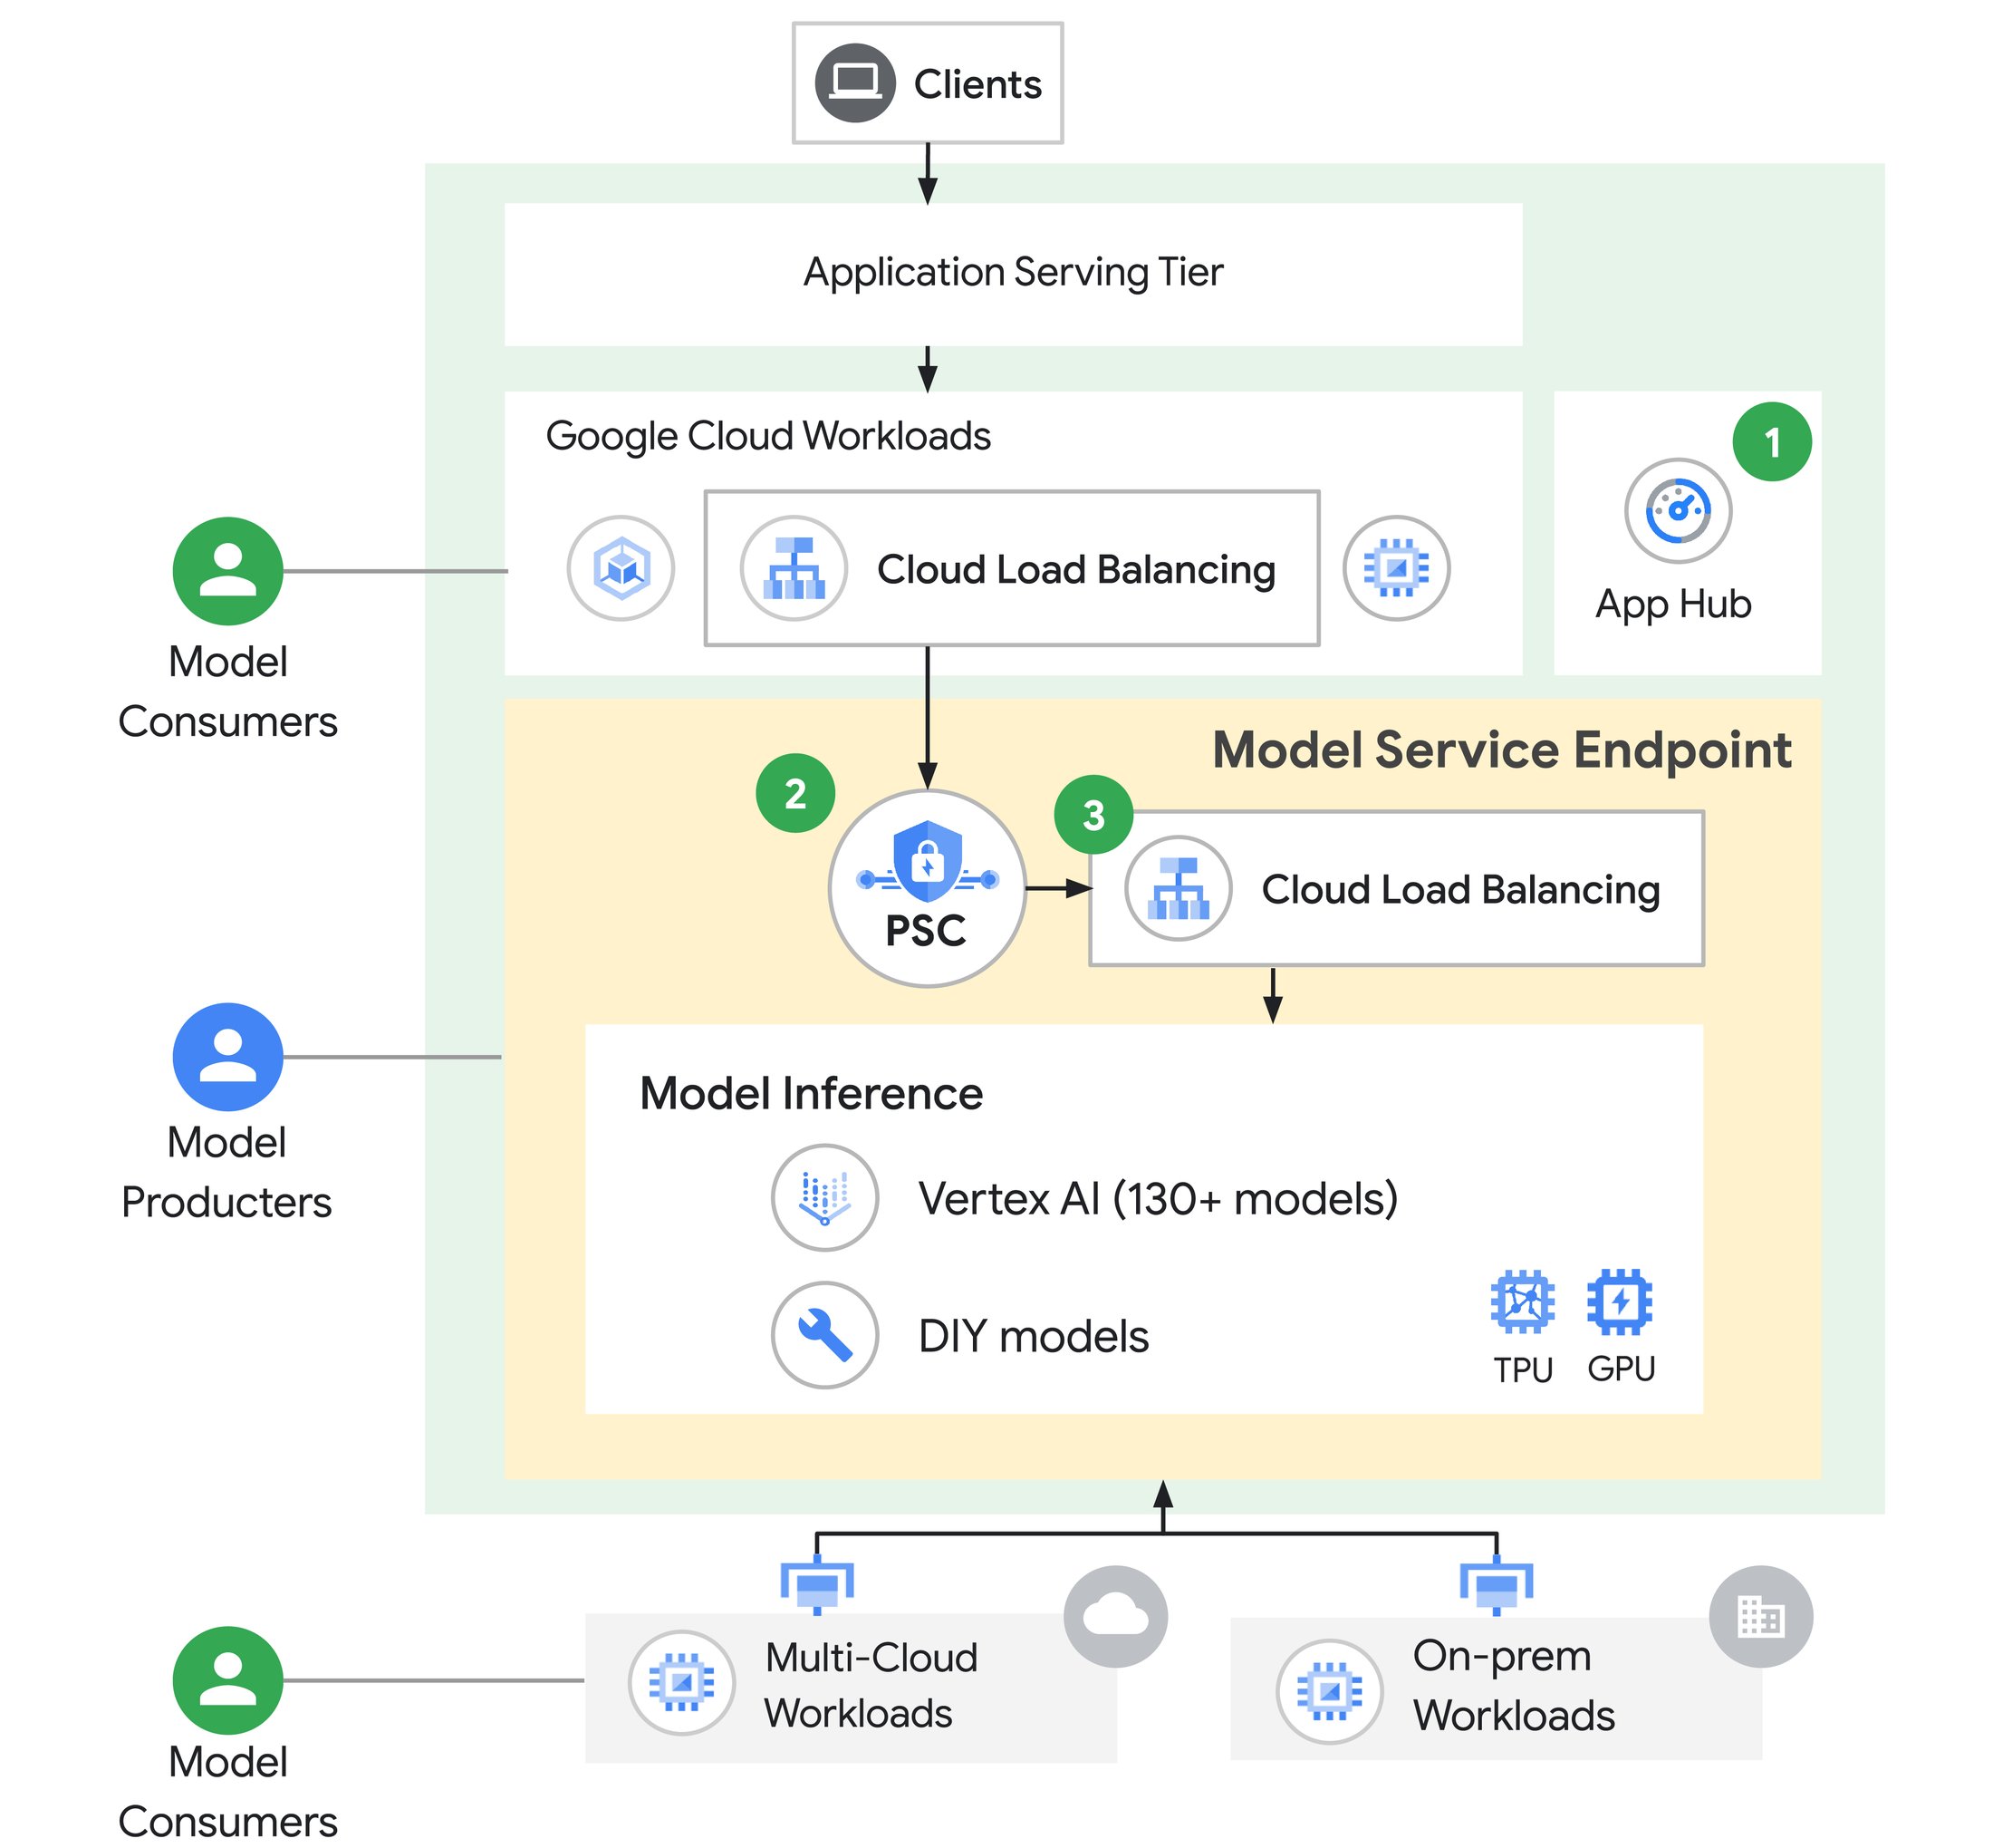Click the Google Cloud Workloads heading
This screenshot has width=1993, height=1848.
(x=767, y=436)
